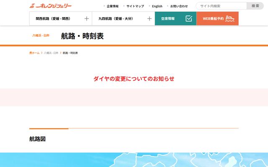Click the checkmark icon in 空席情報

pos(189,18)
